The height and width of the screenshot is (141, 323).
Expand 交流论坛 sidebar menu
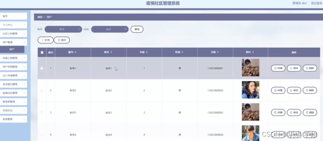[x=13, y=110]
